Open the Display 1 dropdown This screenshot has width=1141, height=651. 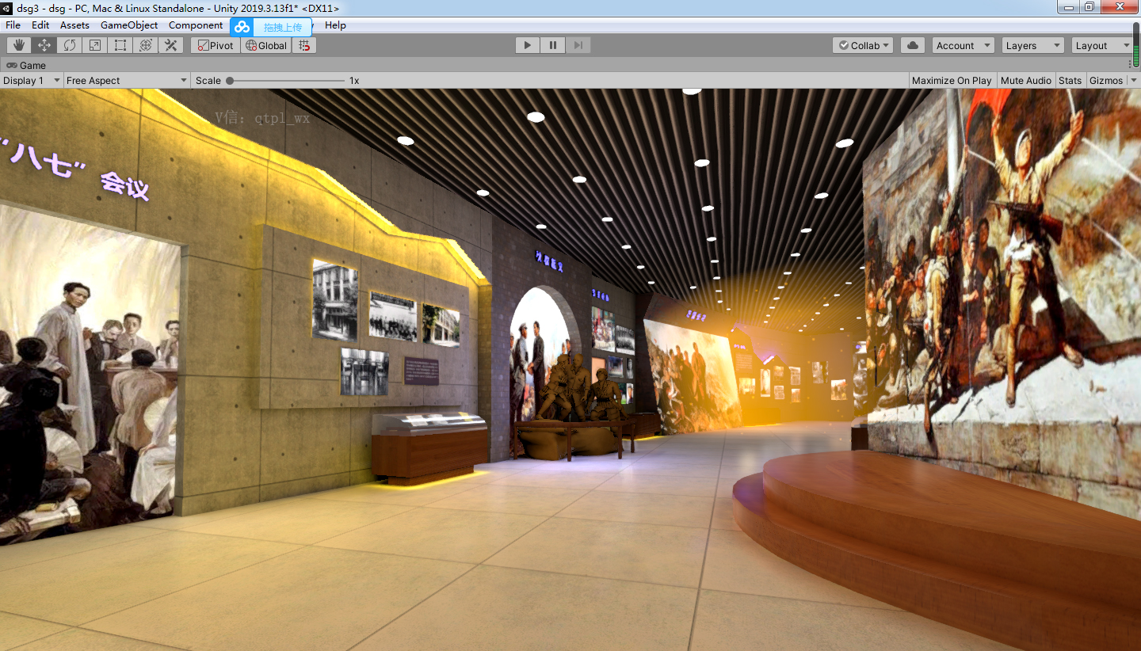click(x=32, y=80)
